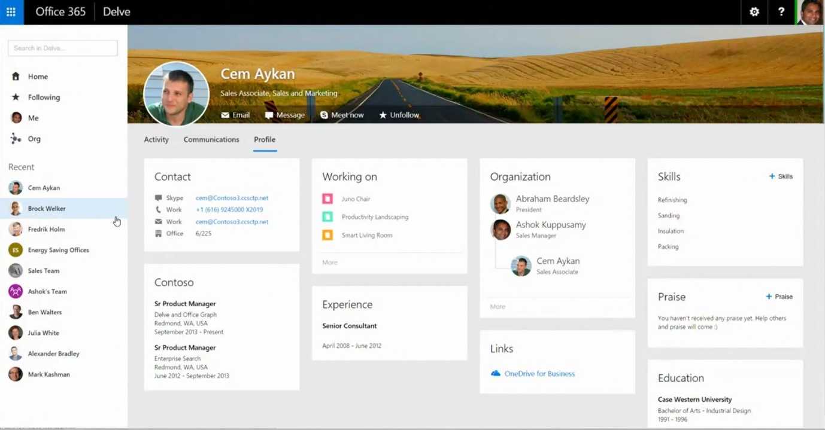Open the work email address link
The height and width of the screenshot is (430, 825).
[x=232, y=222]
